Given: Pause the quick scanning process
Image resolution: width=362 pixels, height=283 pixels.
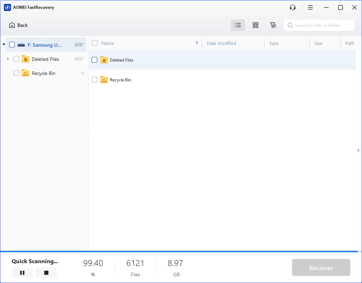Looking at the screenshot, I should coord(22,272).
